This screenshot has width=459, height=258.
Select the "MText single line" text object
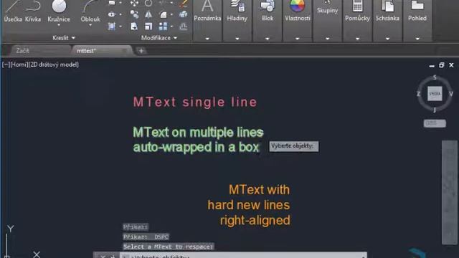195,102
